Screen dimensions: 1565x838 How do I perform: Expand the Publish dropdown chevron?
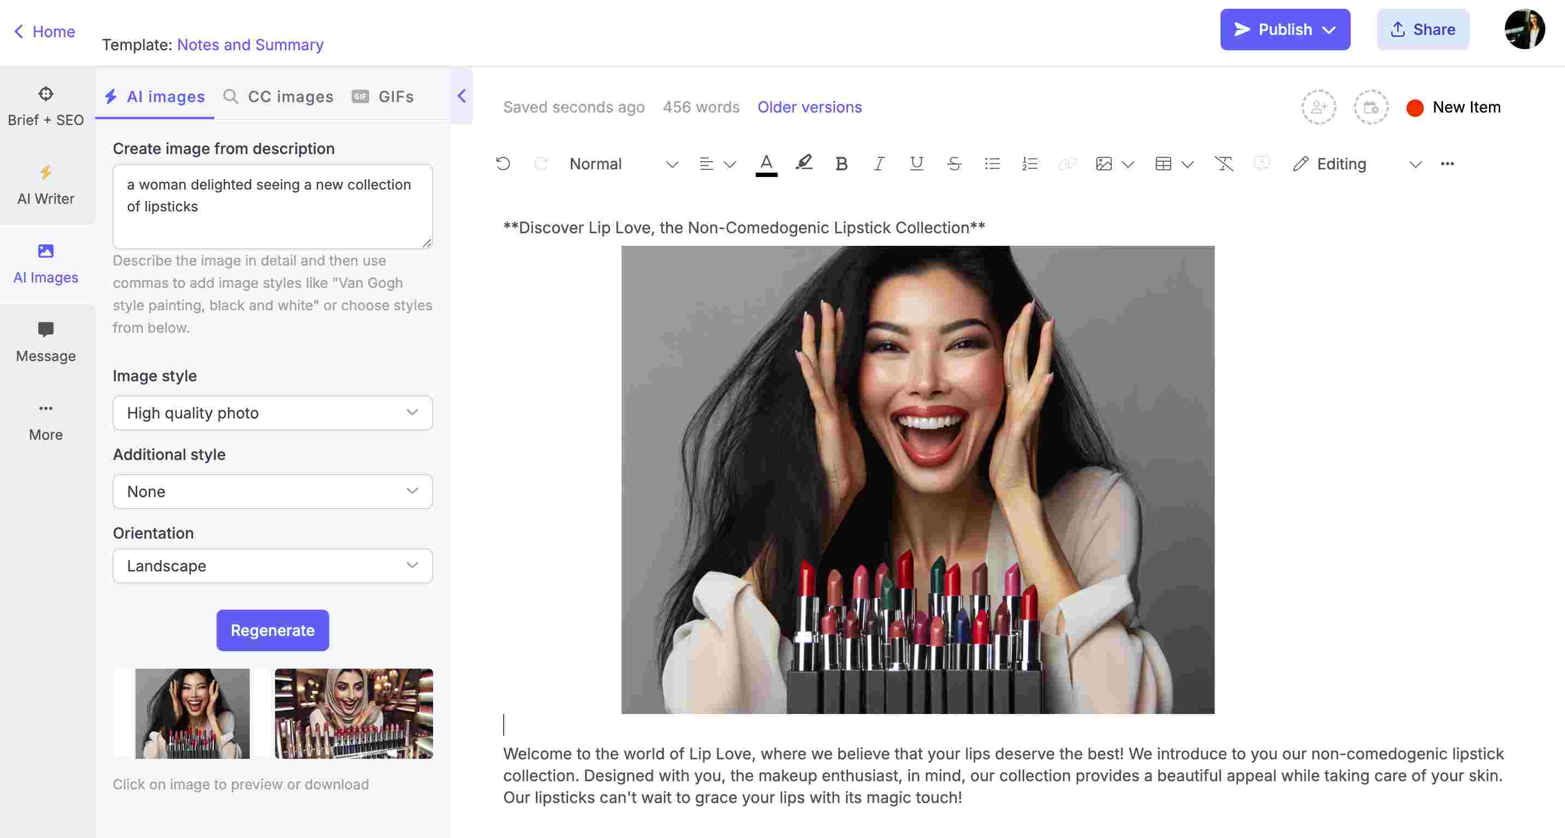coord(1329,29)
